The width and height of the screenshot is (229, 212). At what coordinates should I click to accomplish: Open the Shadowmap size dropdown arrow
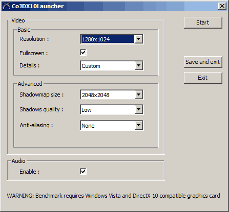[139, 95]
